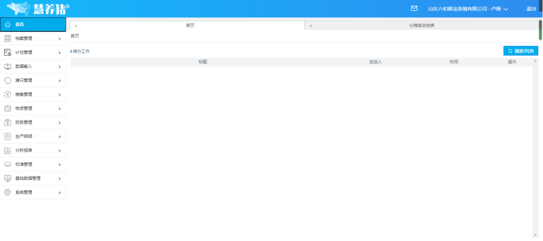Image resolution: width=543 pixels, height=241 pixels.
Task: Click the 退出 logout link
Action: click(x=531, y=9)
